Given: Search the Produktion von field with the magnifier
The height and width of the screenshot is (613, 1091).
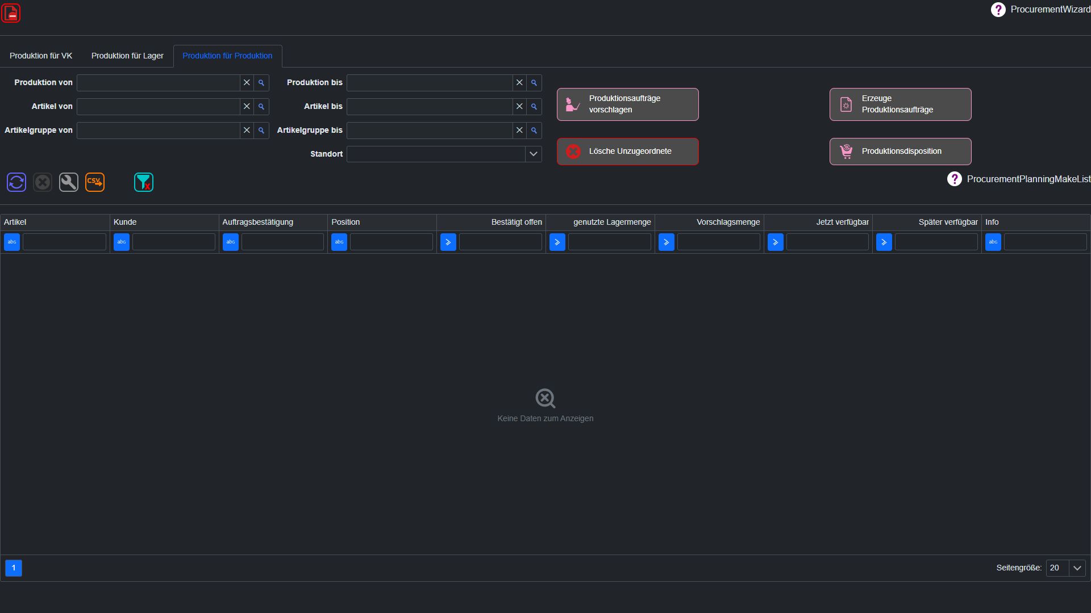Looking at the screenshot, I should tap(261, 83).
